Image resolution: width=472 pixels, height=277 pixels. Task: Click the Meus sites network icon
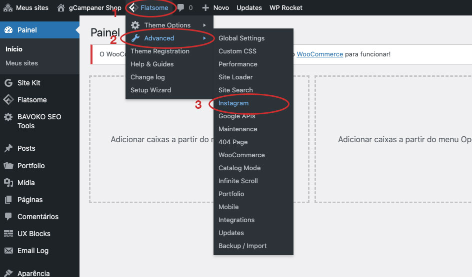(8, 7)
